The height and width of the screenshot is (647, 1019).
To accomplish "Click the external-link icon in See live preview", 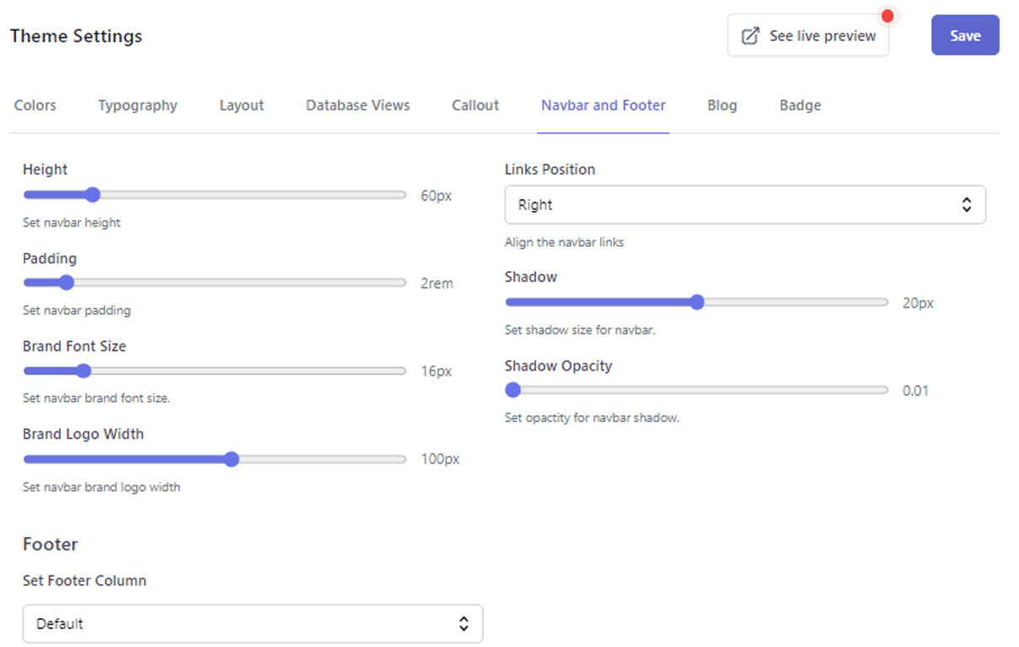I will (x=749, y=36).
